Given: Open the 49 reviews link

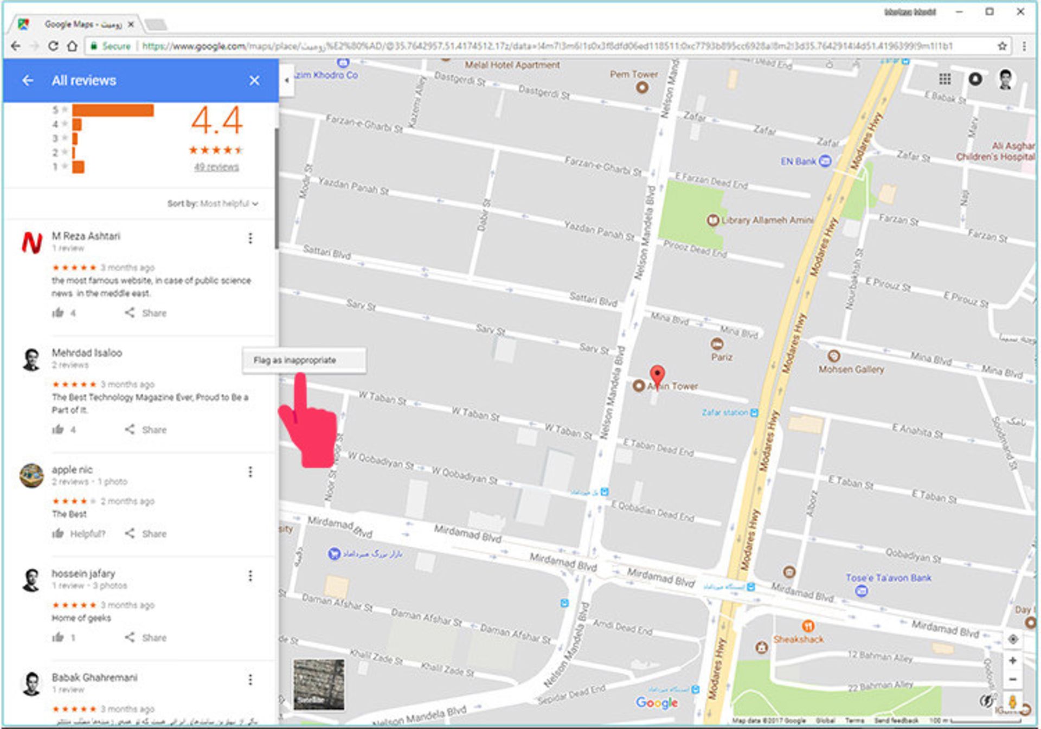Looking at the screenshot, I should coord(216,167).
